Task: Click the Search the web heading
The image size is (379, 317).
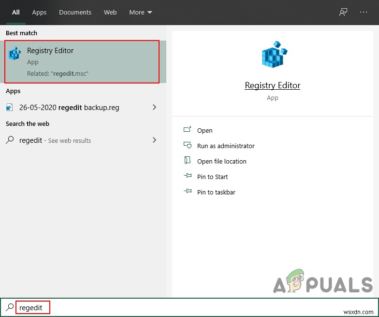Action: pos(28,124)
